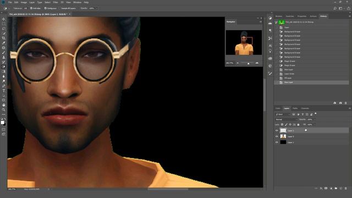Toggle visibility of Layer 0
This screenshot has width=352, height=198.
(277, 136)
